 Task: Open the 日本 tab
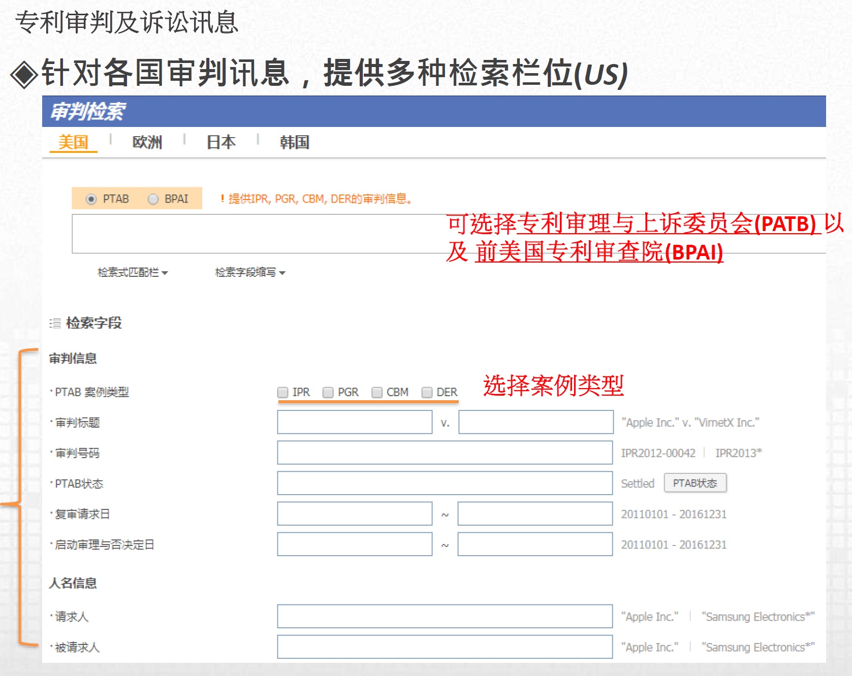221,142
